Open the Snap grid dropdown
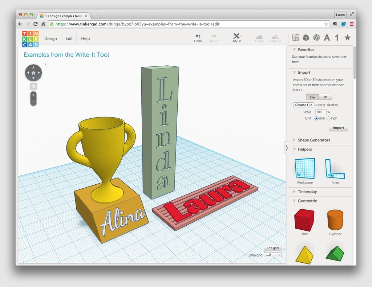The height and width of the screenshot is (287, 372). click(272, 255)
